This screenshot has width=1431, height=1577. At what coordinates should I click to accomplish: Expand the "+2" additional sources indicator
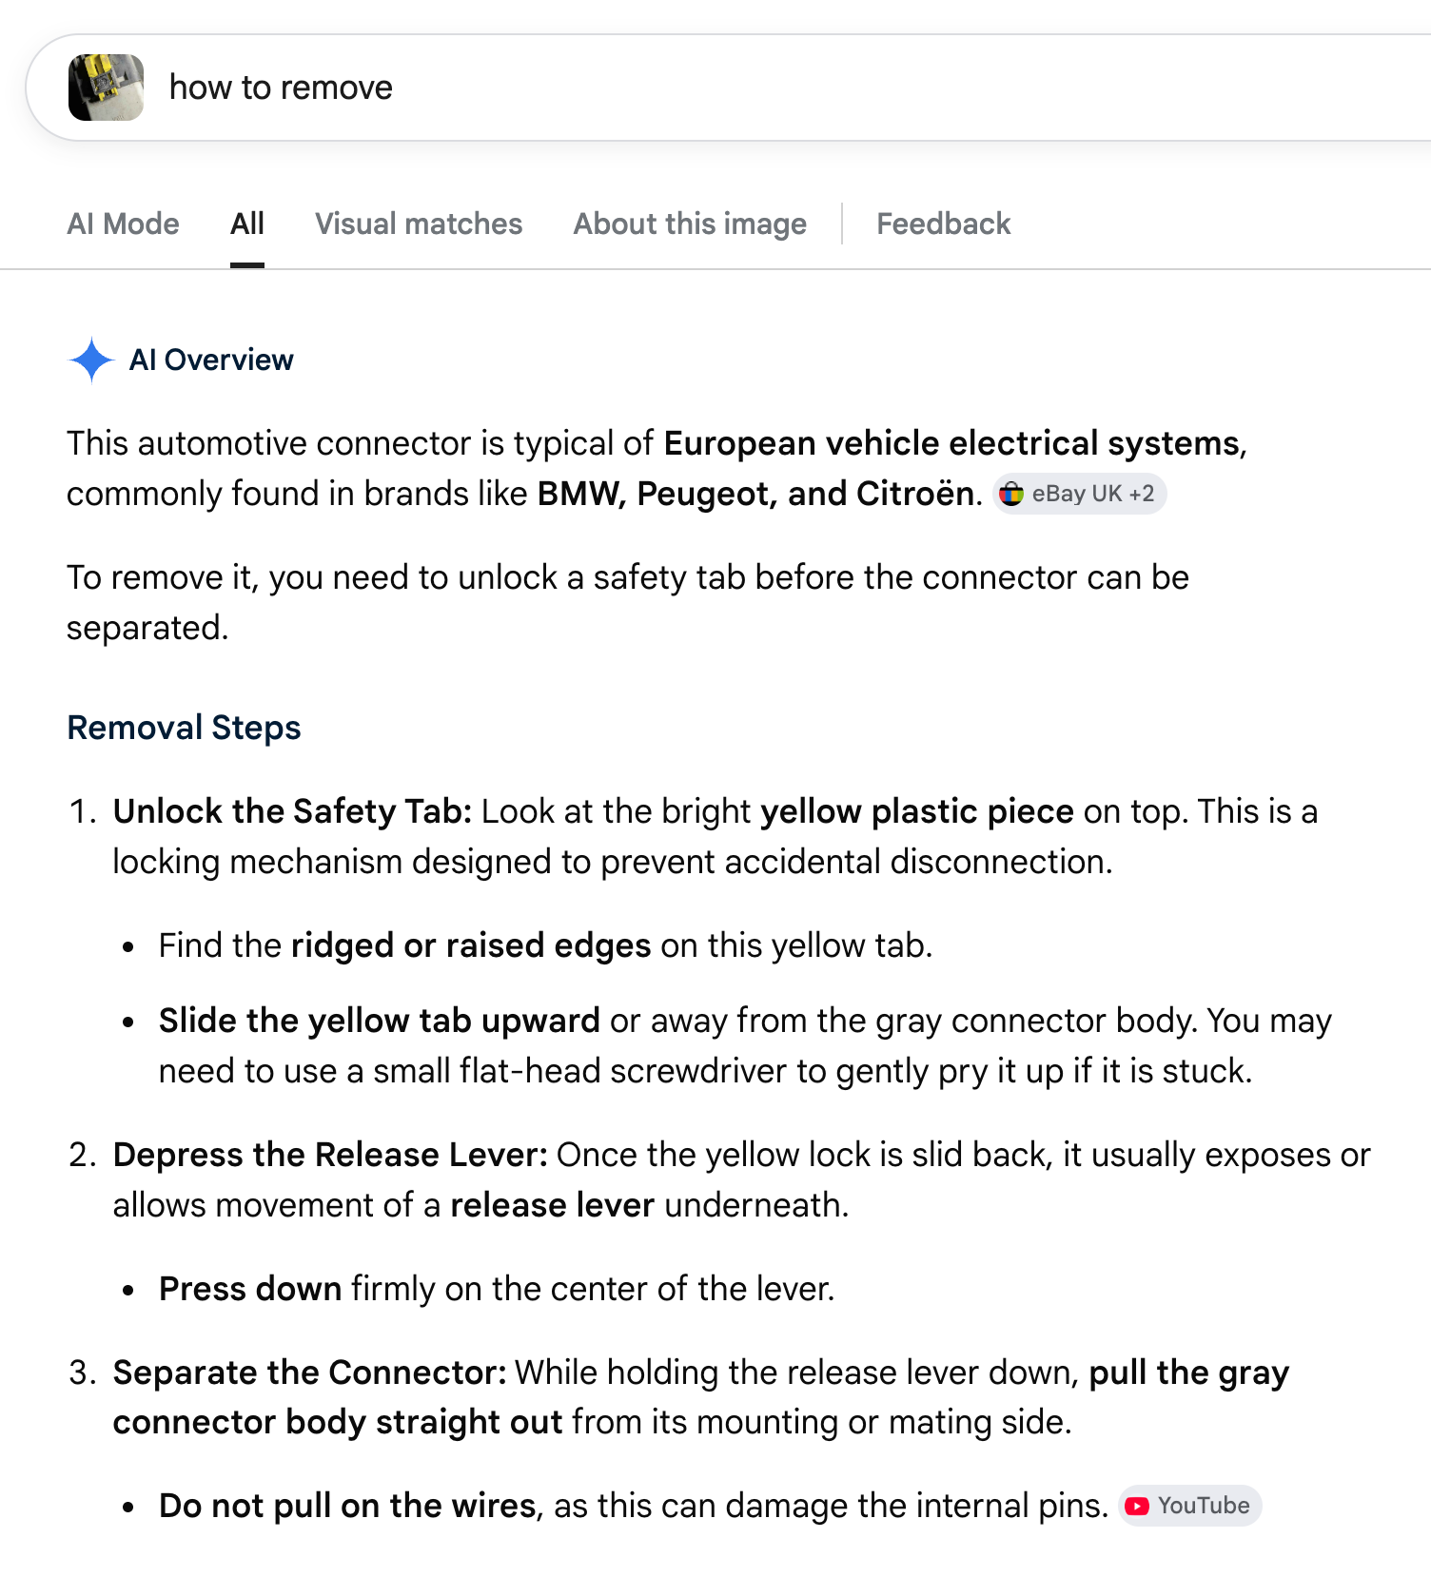click(1142, 495)
